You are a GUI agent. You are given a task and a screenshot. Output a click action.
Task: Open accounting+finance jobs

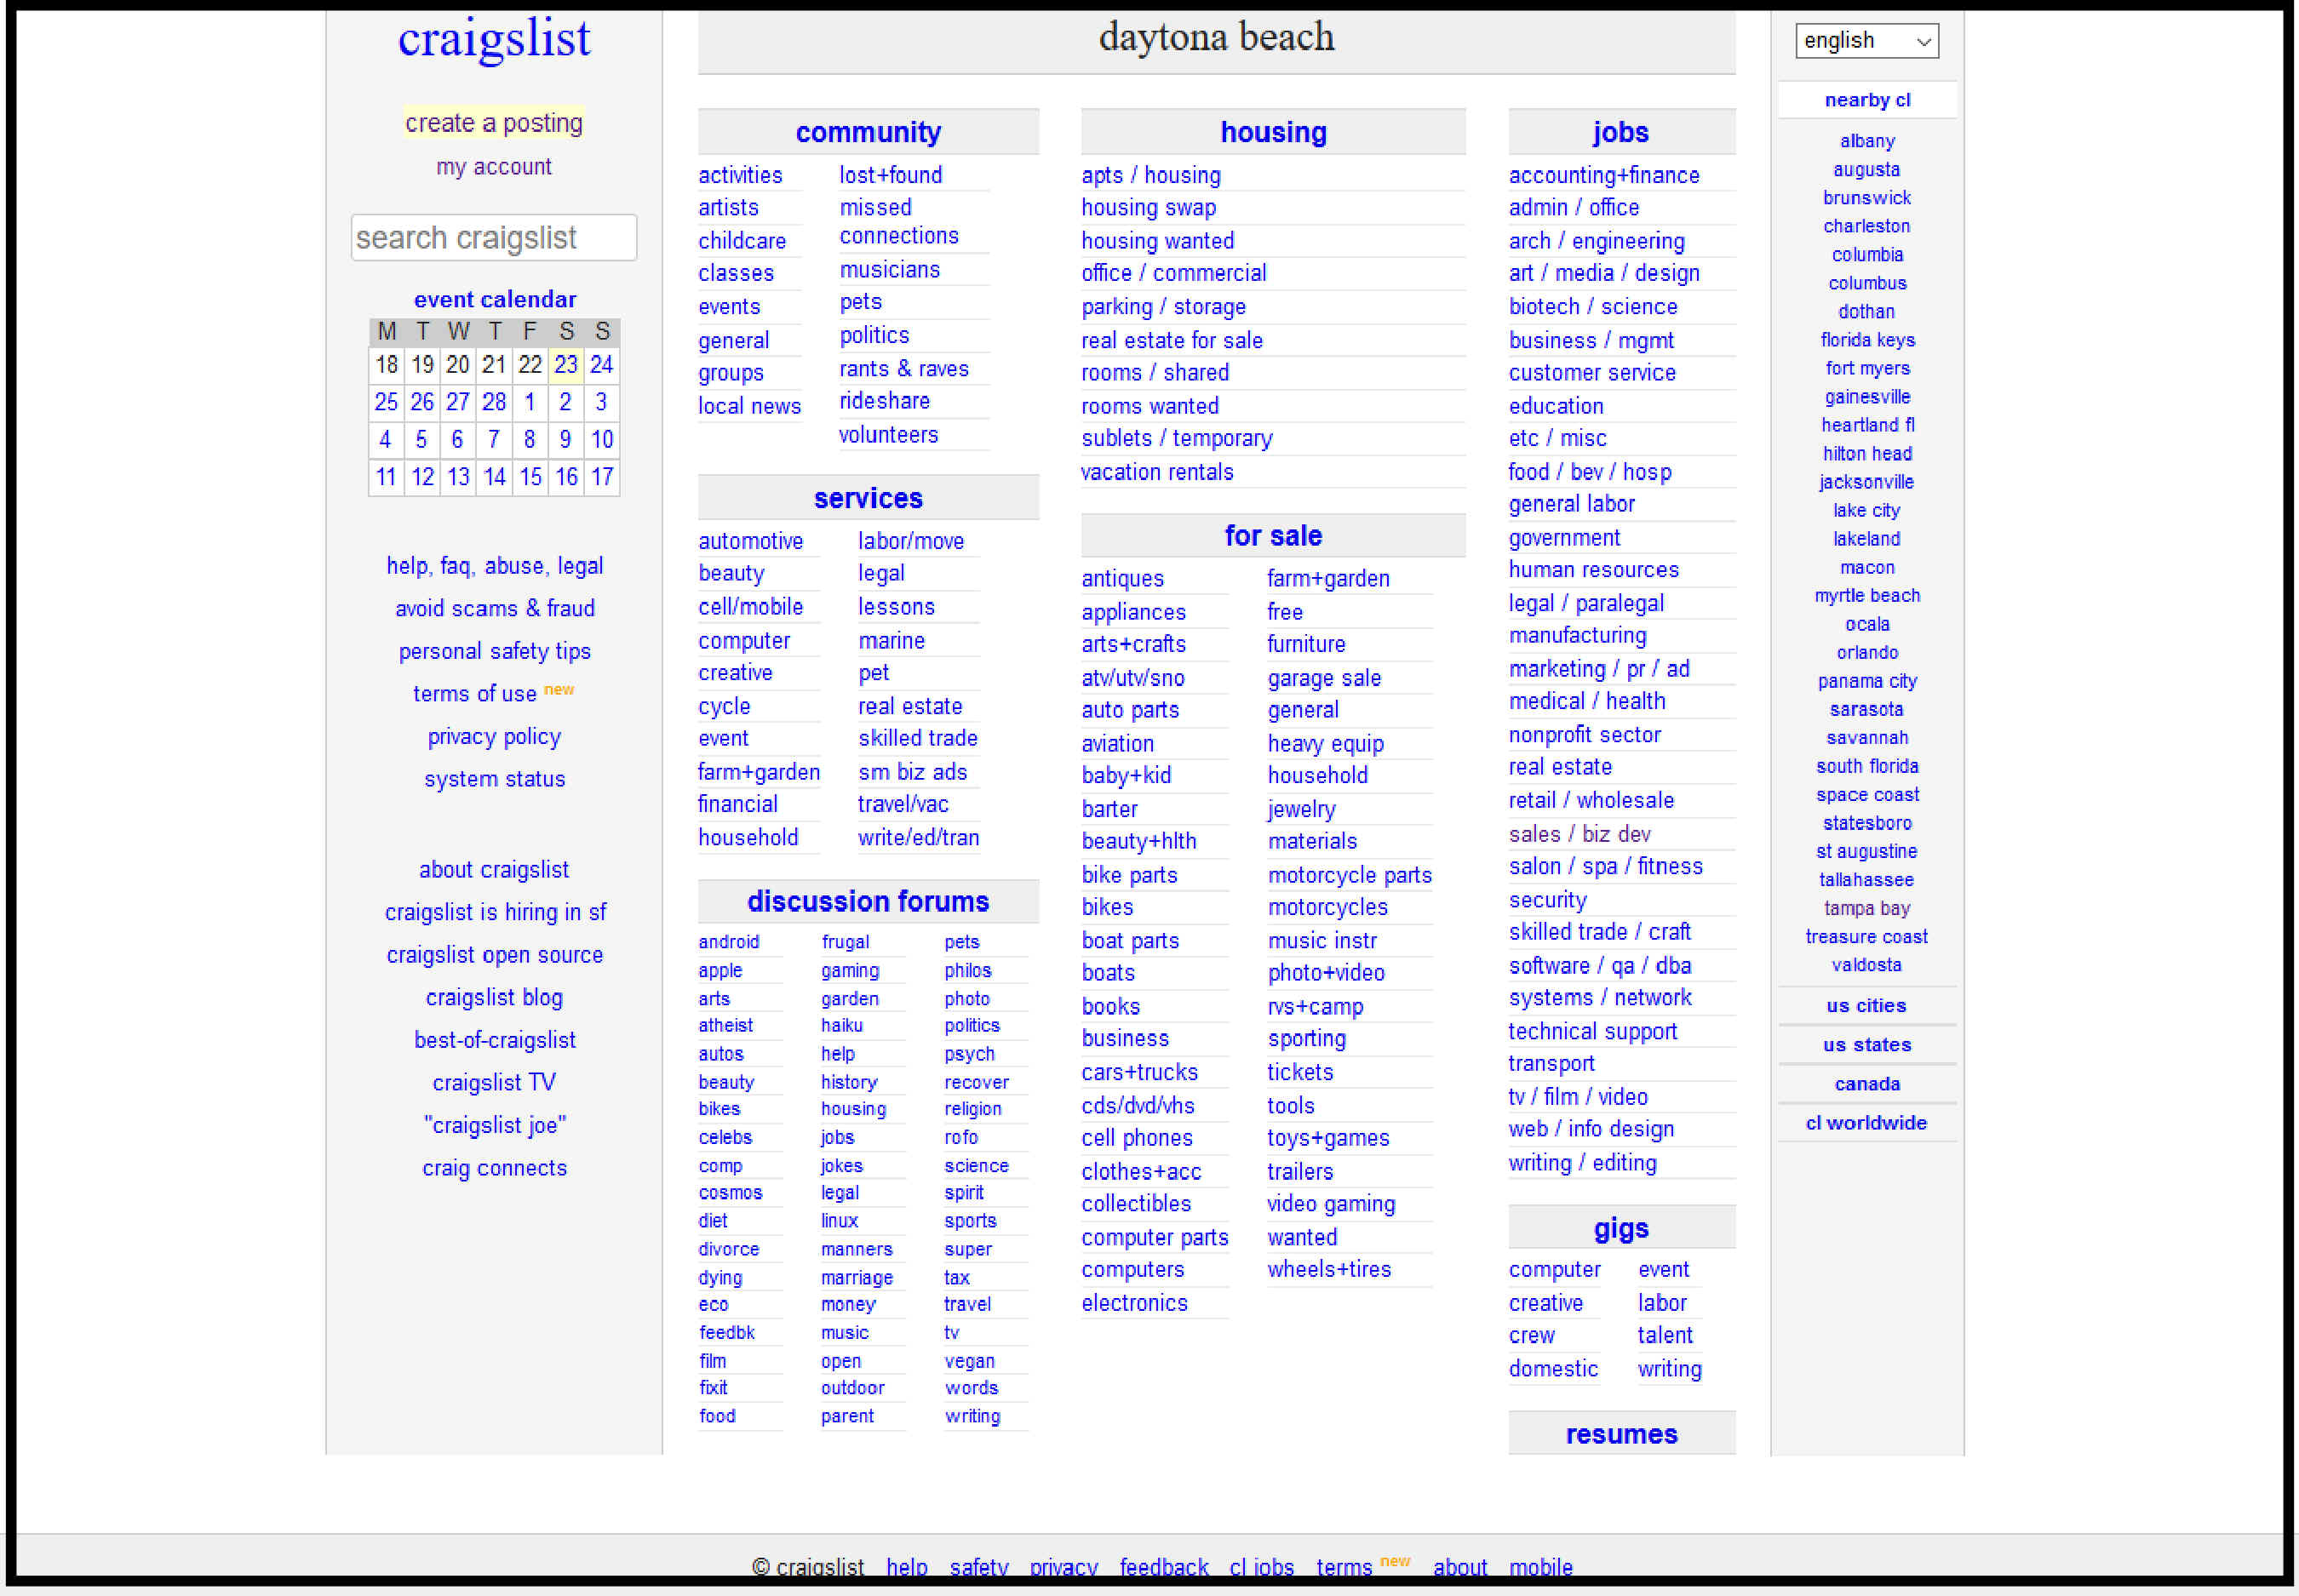[x=1603, y=175]
